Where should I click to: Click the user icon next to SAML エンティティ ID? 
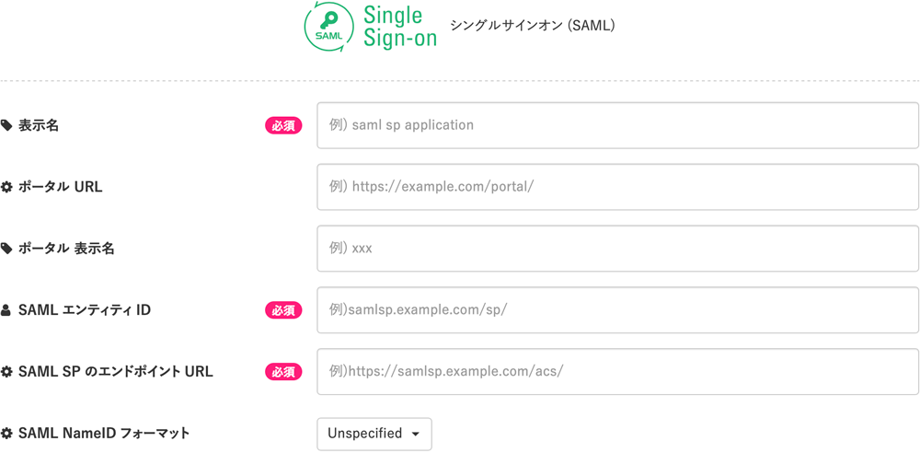pos(6,310)
